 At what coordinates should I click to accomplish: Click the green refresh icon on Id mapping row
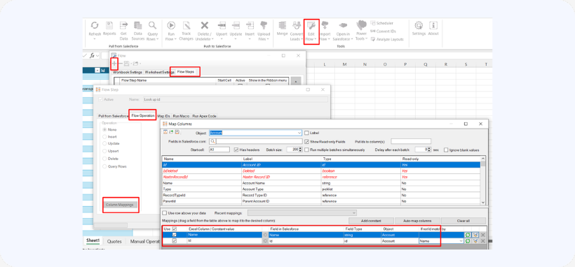[x=468, y=241]
